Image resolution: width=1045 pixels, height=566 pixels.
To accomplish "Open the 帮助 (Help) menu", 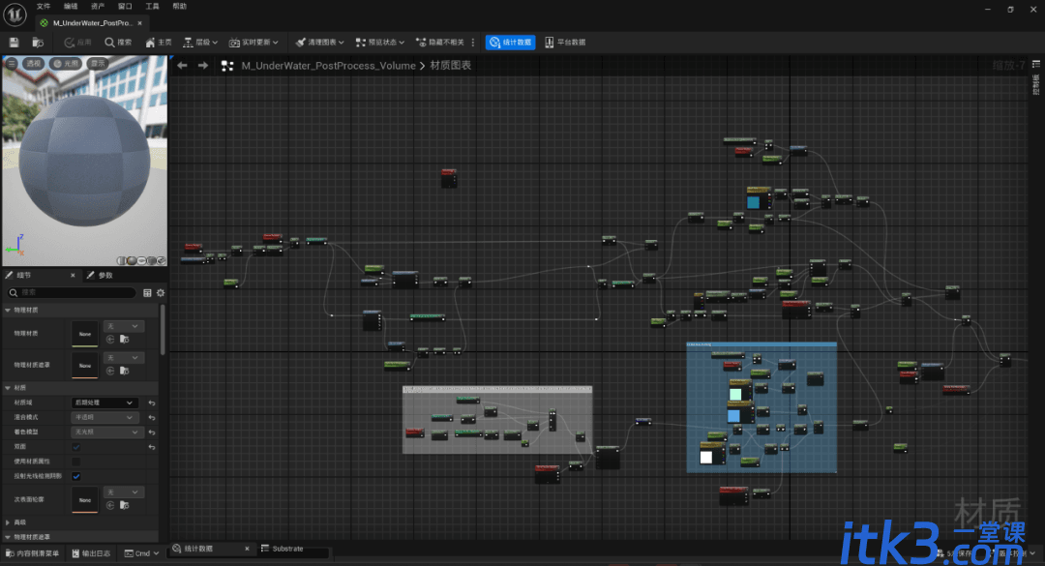I will (x=180, y=6).
